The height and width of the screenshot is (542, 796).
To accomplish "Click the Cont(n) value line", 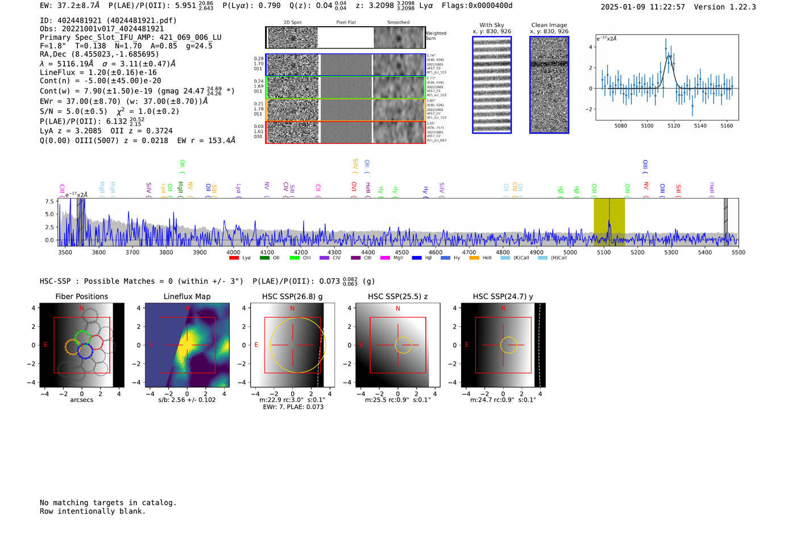I will pos(101,81).
